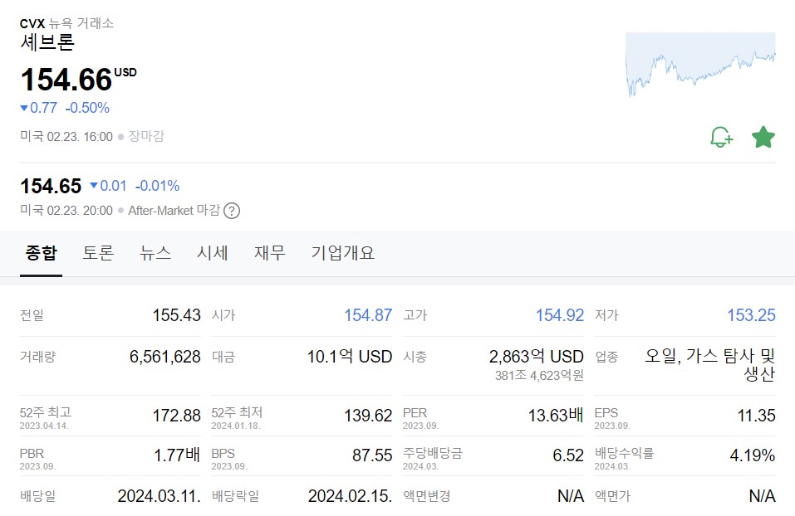The image size is (795, 516).
Task: Click the ex-dividend date 2024.02.15.
Action: click(351, 495)
